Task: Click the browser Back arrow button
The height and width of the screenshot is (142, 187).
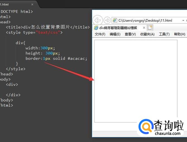Action: tap(97, 20)
